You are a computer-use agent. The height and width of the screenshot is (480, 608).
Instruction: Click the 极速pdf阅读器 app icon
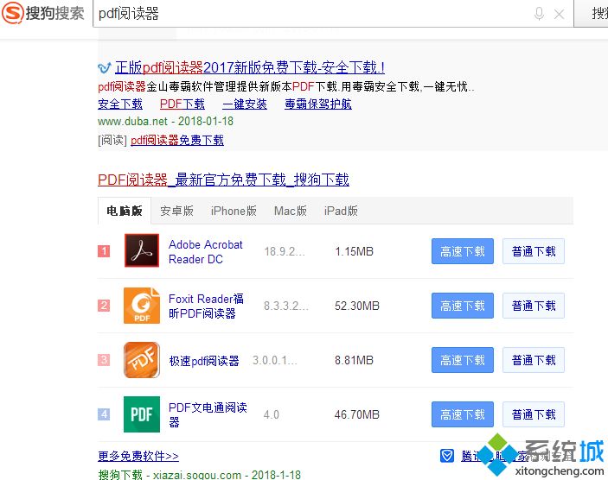[x=142, y=360]
